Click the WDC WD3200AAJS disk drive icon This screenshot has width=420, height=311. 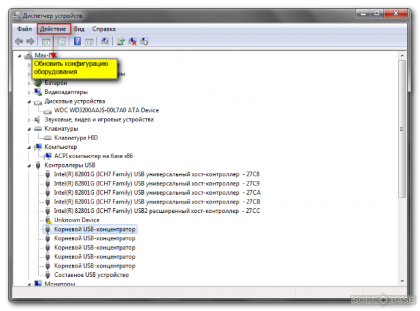click(x=48, y=110)
